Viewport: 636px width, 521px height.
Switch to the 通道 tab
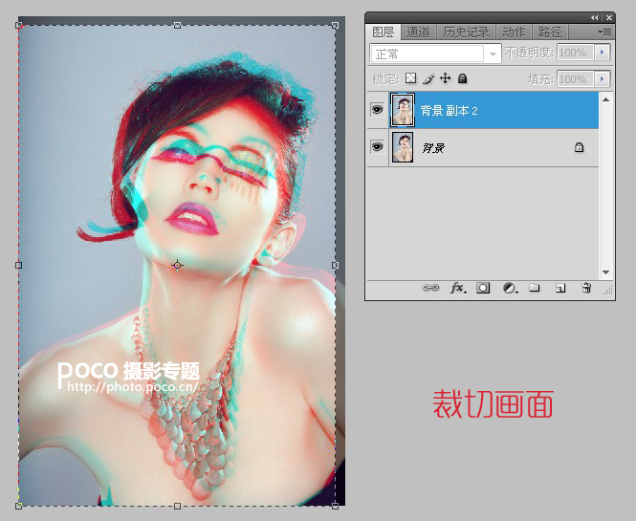[x=418, y=33]
